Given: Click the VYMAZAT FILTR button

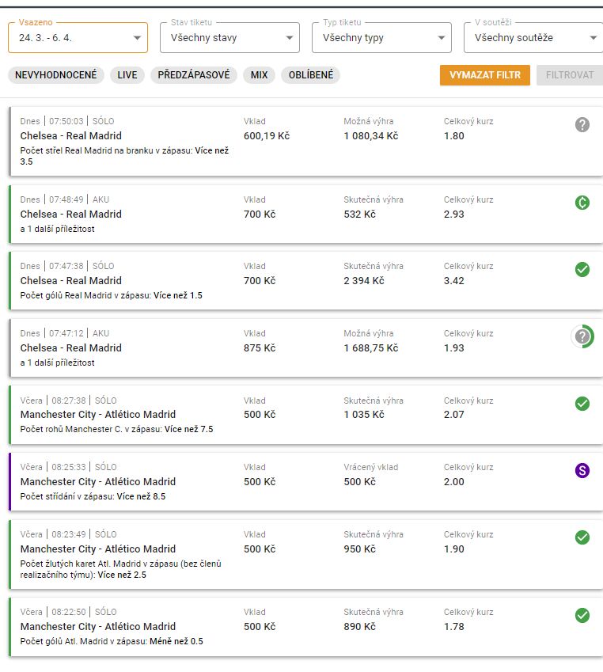Looking at the screenshot, I should point(485,75).
